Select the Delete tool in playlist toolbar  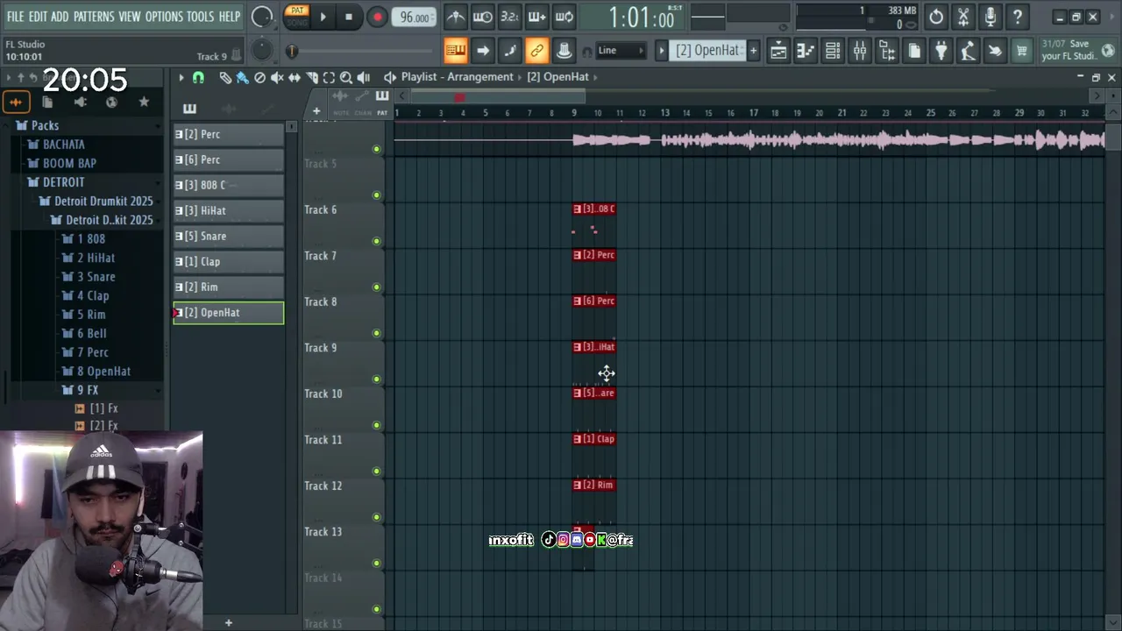259,77
